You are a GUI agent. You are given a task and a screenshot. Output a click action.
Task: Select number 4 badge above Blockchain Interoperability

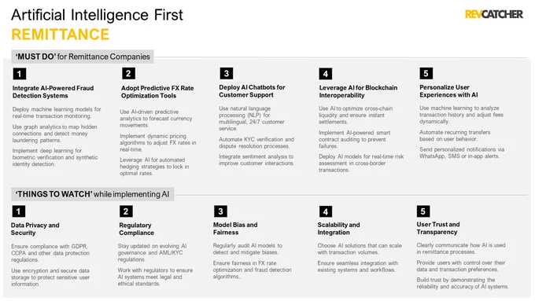pyautogui.click(x=326, y=74)
